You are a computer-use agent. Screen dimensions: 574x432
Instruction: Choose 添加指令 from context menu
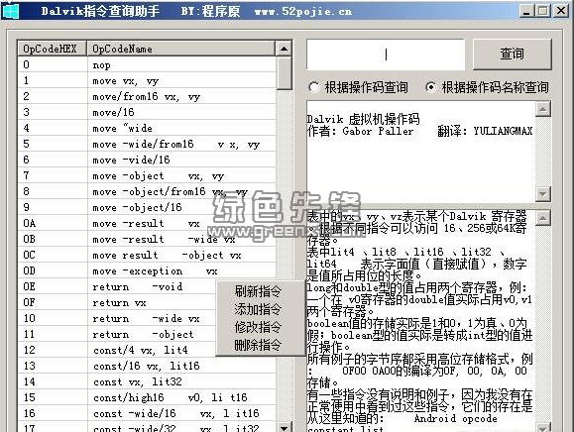(258, 309)
